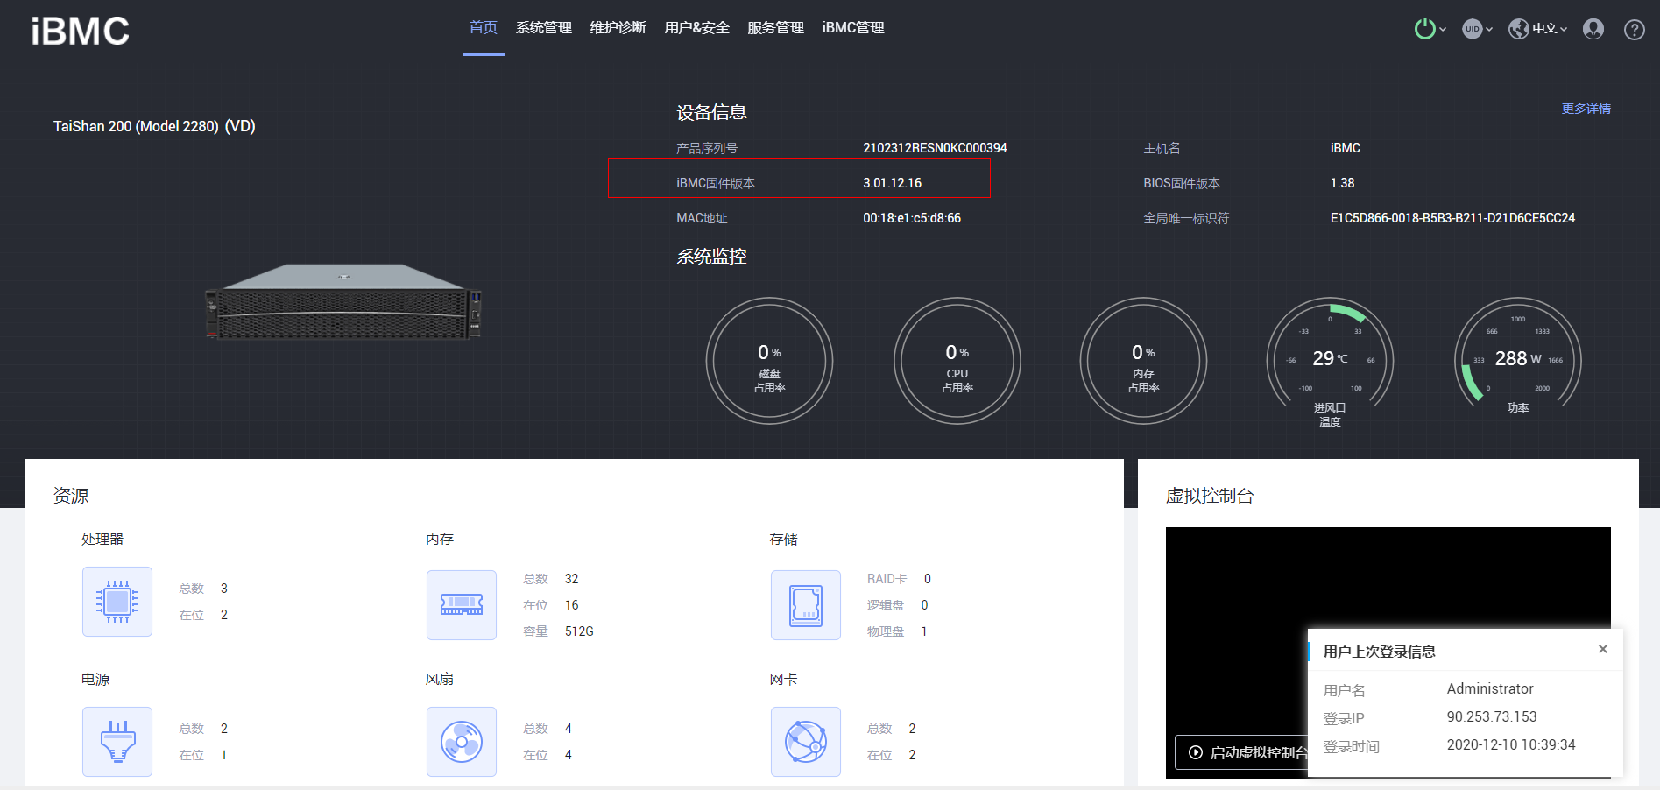
Task: Switch to the 首页 tab
Action: tap(484, 28)
